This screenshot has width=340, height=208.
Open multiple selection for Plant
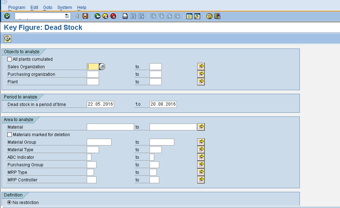coord(201,82)
